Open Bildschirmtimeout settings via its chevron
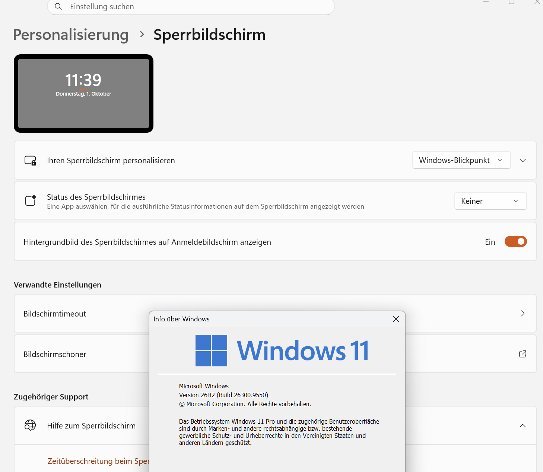The height and width of the screenshot is (472, 543). click(523, 313)
